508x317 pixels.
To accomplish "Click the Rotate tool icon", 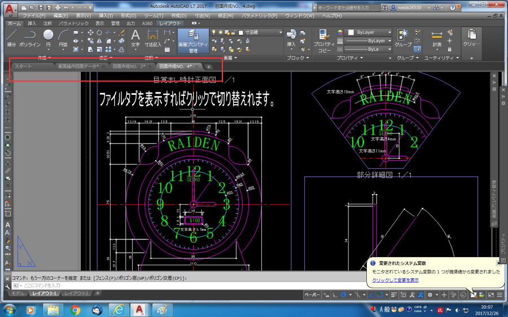I will [99, 32].
